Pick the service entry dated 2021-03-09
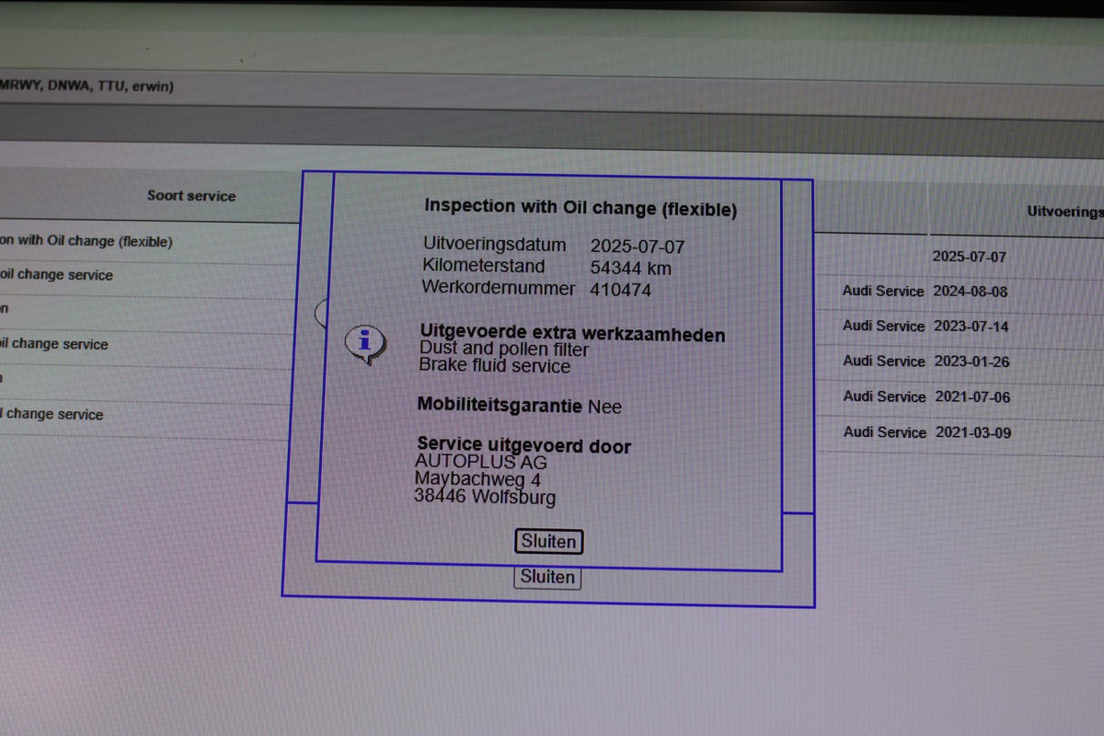The width and height of the screenshot is (1104, 736). [973, 432]
